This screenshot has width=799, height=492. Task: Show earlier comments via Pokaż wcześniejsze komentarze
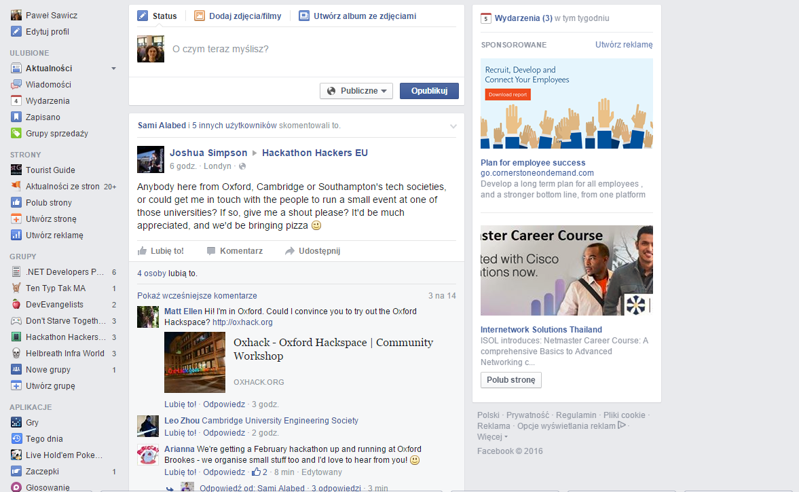click(197, 295)
